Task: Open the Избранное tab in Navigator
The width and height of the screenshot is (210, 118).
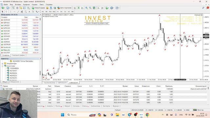Action: pos(14,82)
